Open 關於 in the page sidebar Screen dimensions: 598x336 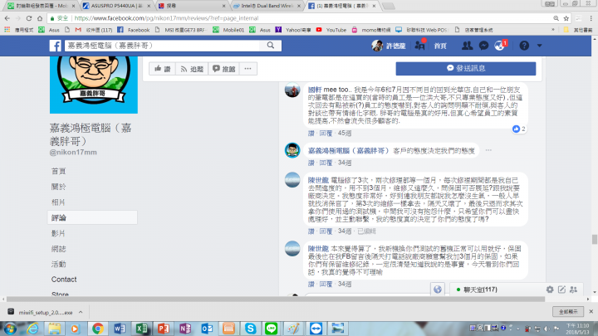click(58, 187)
